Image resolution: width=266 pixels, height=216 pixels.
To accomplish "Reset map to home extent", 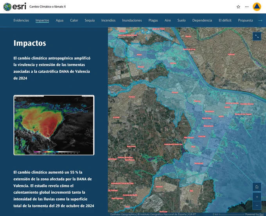I will (257, 187).
